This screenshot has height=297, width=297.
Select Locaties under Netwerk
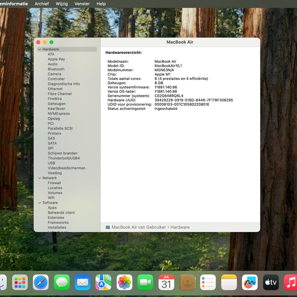pyautogui.click(x=55, y=188)
